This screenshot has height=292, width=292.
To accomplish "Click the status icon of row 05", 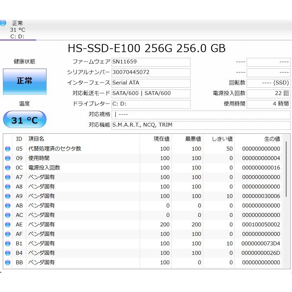I will point(8,149).
